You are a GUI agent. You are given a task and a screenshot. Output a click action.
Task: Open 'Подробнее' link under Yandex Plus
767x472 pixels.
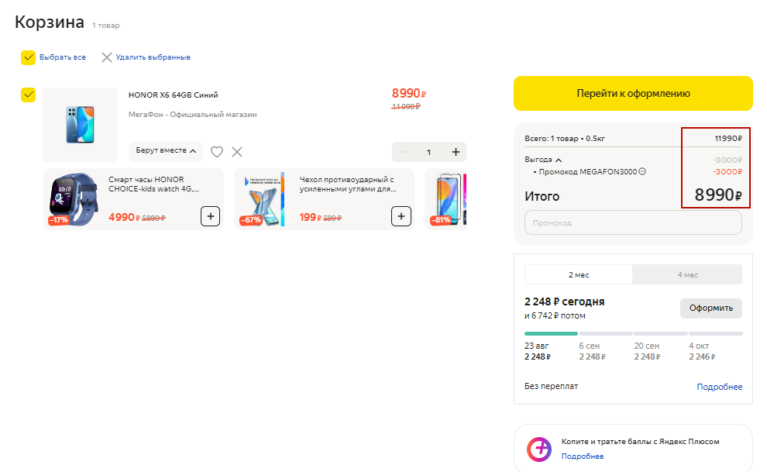(582, 456)
